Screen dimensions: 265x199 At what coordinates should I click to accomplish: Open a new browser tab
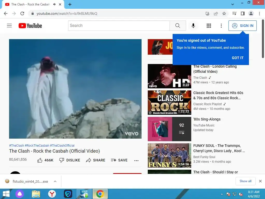pyautogui.click(x=70, y=4)
